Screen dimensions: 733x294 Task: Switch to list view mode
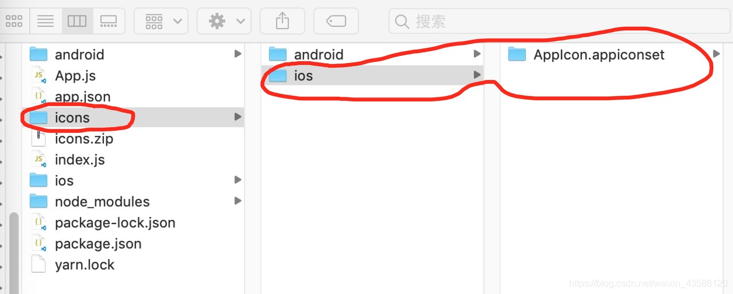click(46, 22)
